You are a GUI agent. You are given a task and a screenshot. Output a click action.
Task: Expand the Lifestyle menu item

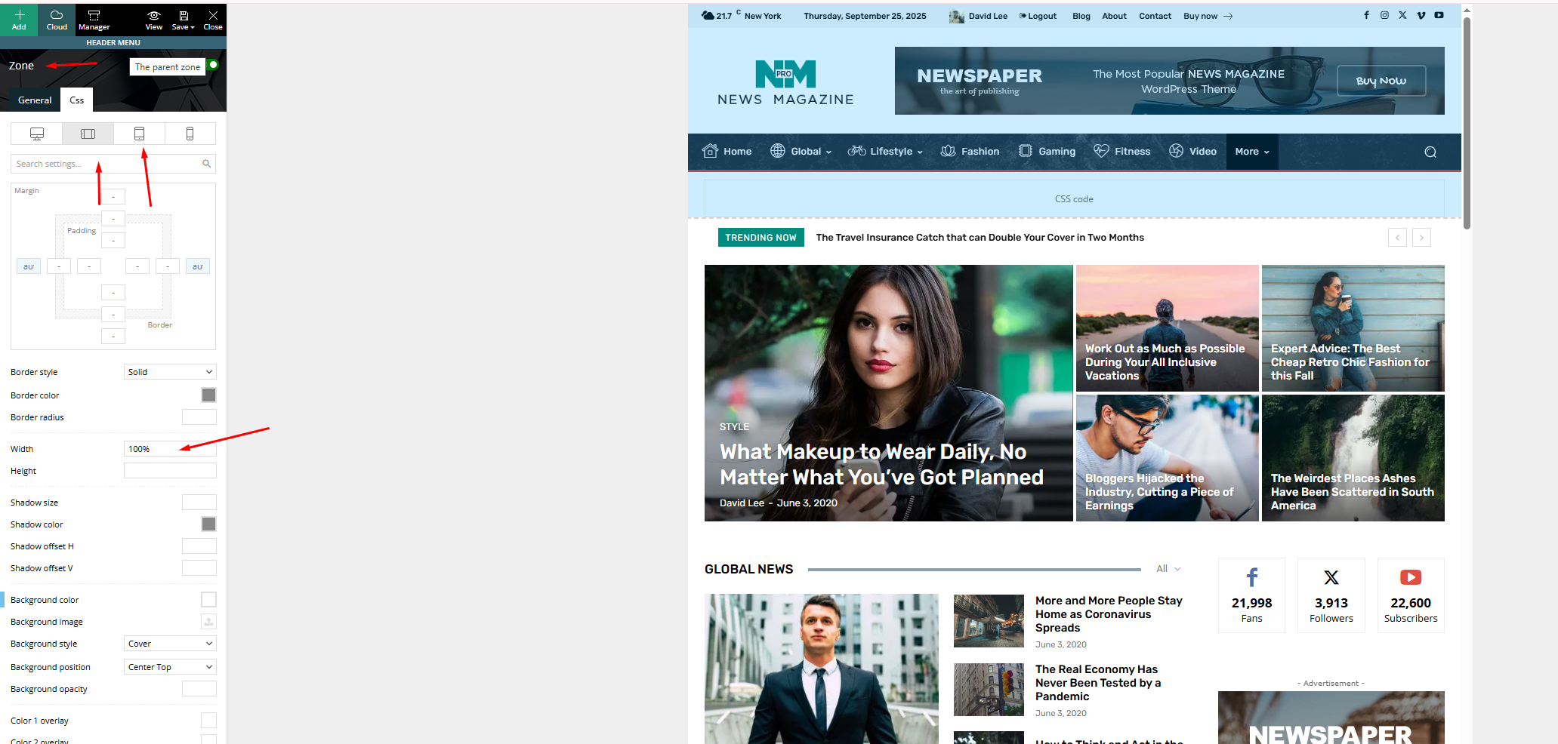885,152
